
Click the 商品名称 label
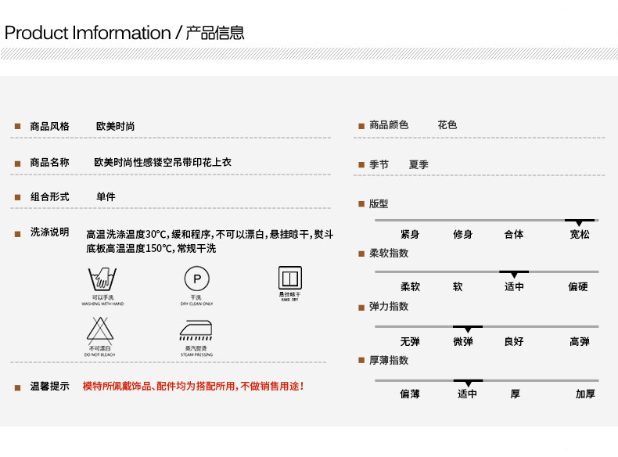(49, 162)
